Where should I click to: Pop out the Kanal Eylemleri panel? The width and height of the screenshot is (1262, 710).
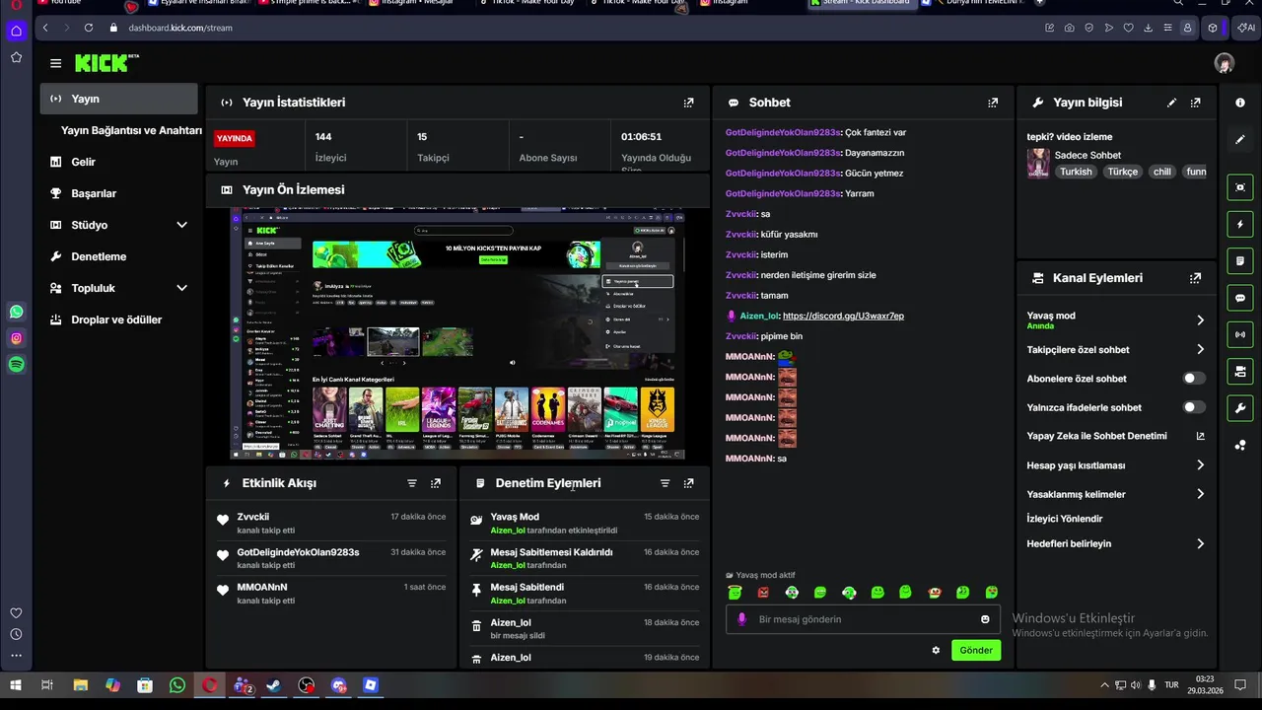1195,278
